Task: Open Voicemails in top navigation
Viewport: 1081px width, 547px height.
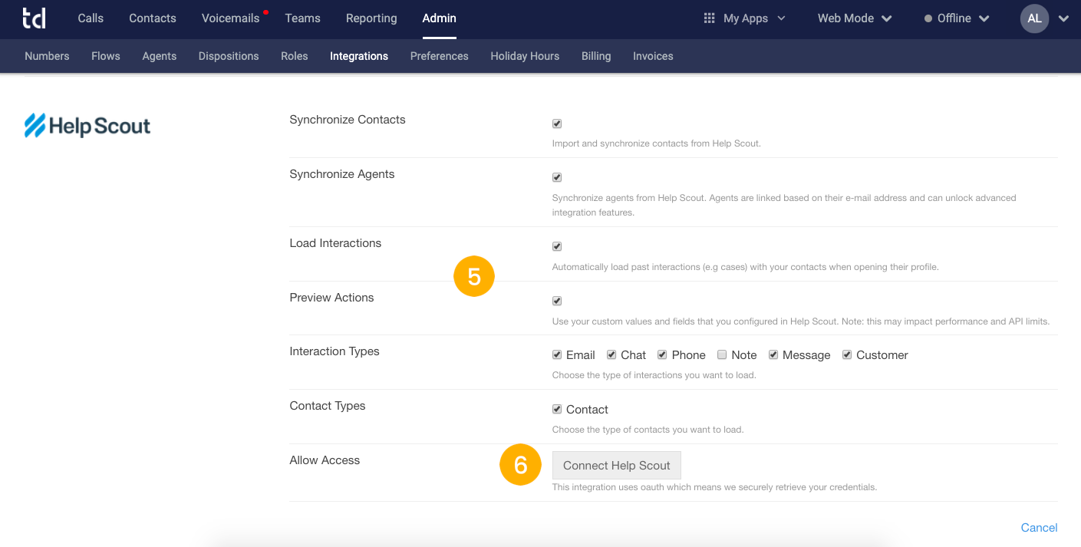Action: (x=231, y=18)
